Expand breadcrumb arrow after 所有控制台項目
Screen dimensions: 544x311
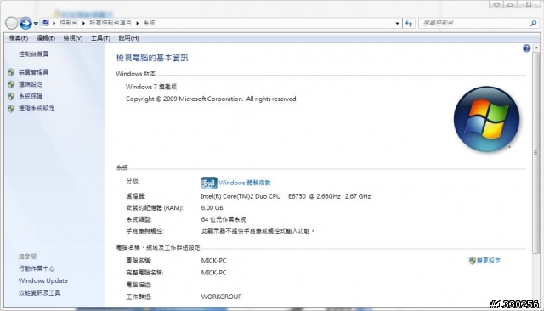pos(138,23)
